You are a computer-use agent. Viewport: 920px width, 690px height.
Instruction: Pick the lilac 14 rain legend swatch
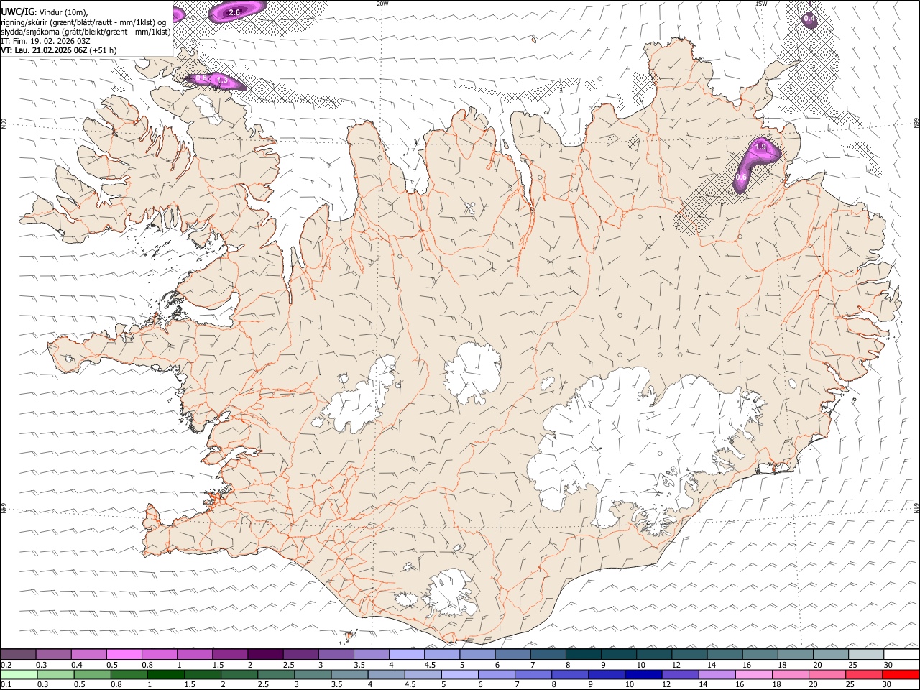[716, 675]
